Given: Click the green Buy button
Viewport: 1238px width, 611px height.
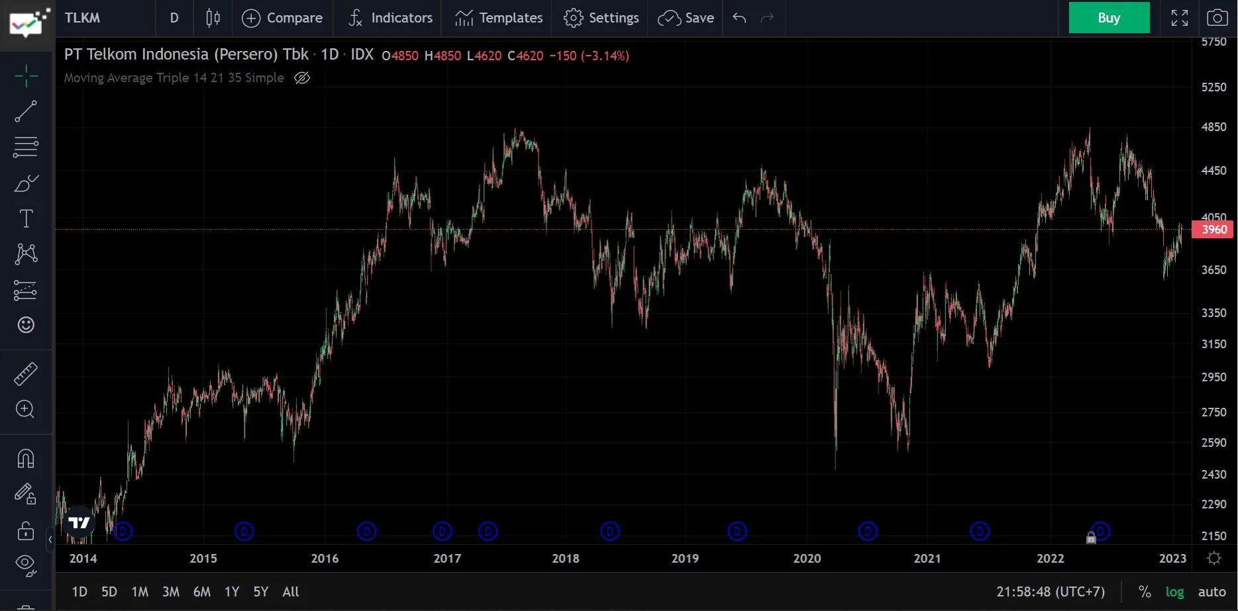Looking at the screenshot, I should tap(1109, 18).
